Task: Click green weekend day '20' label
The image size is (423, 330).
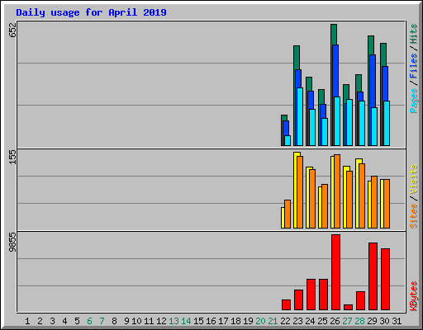Action: tap(260, 321)
